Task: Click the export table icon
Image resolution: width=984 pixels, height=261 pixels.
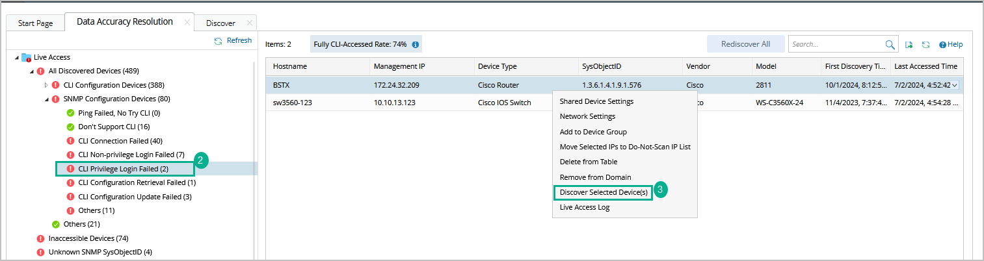Action: click(909, 45)
